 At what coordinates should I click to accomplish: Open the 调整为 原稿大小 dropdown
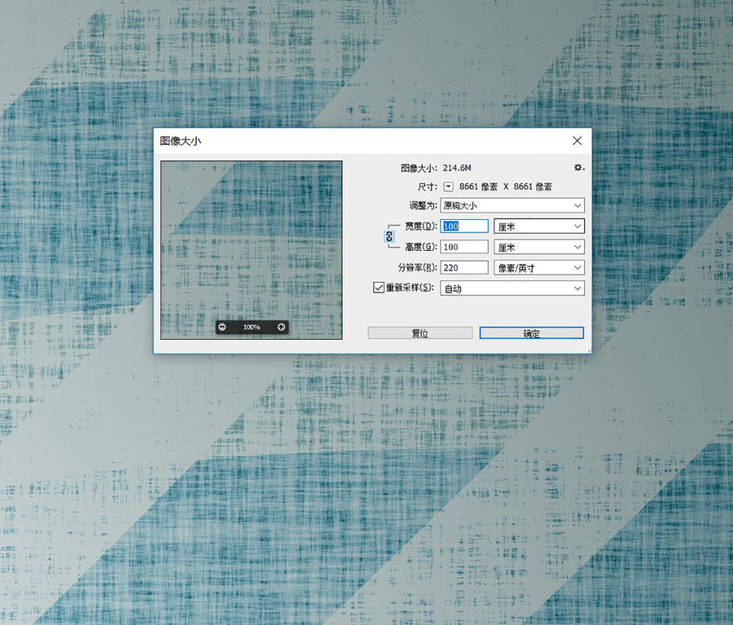512,205
